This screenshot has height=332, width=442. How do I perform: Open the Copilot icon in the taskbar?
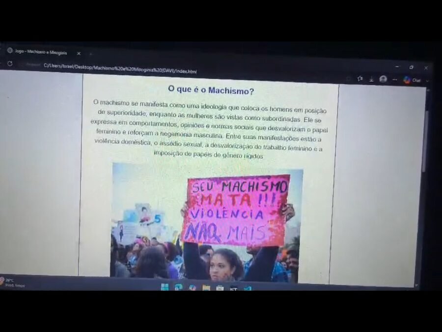[x=193, y=287]
